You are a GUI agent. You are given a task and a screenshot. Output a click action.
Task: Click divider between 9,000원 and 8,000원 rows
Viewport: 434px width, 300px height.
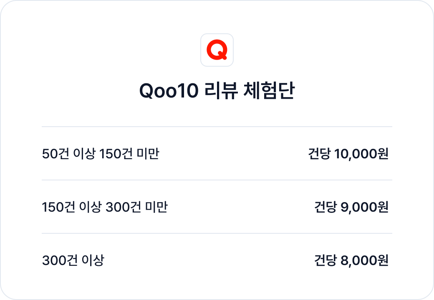tap(217, 233)
